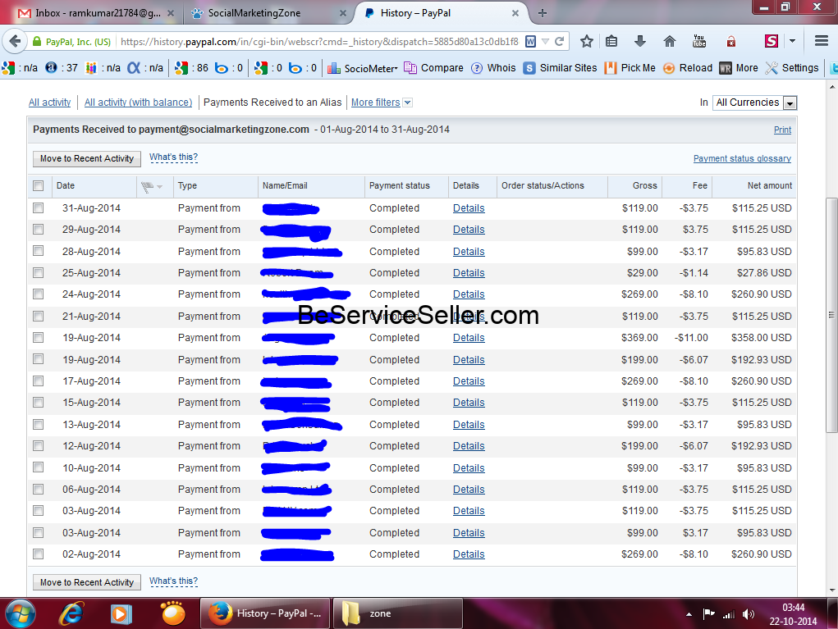Bookmark this page with the star icon
The width and height of the screenshot is (838, 629).
point(587,41)
